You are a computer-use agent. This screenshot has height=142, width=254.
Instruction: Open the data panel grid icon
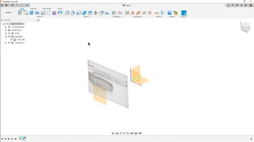[x=2, y=5]
